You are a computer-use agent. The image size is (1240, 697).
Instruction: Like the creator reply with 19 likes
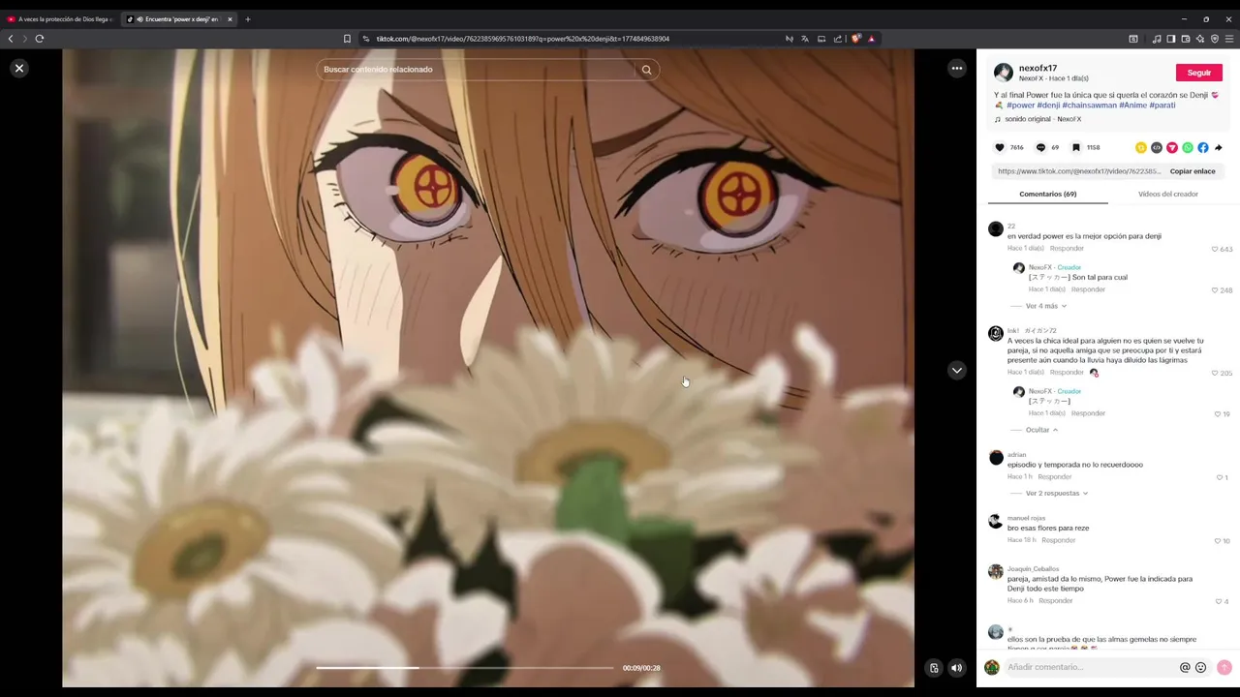pos(1218,413)
